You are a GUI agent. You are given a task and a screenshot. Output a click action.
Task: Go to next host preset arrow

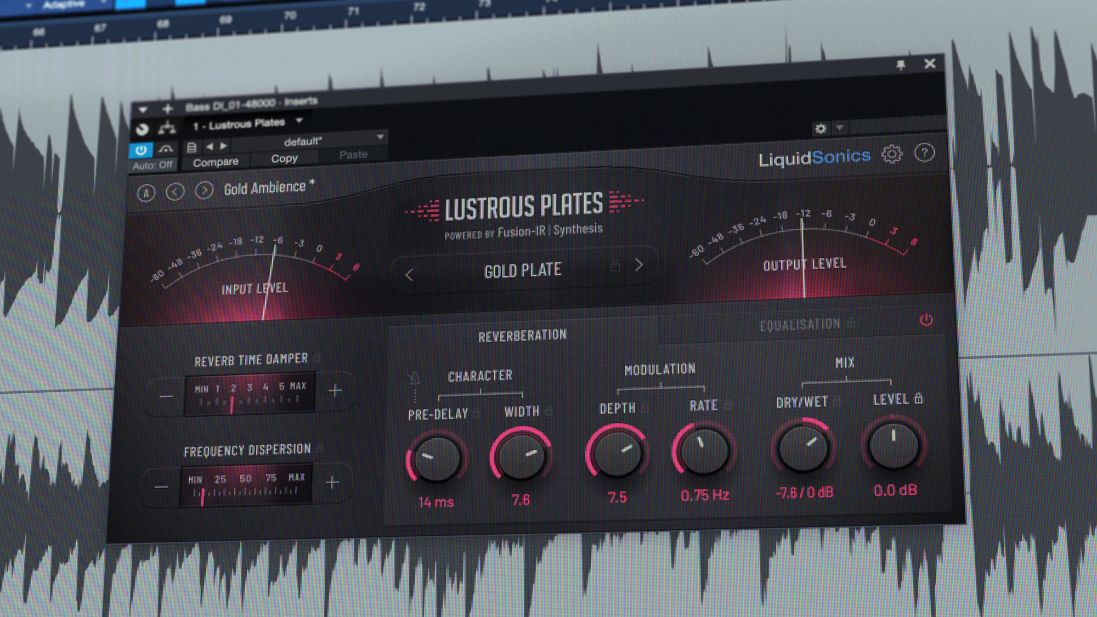(x=223, y=146)
